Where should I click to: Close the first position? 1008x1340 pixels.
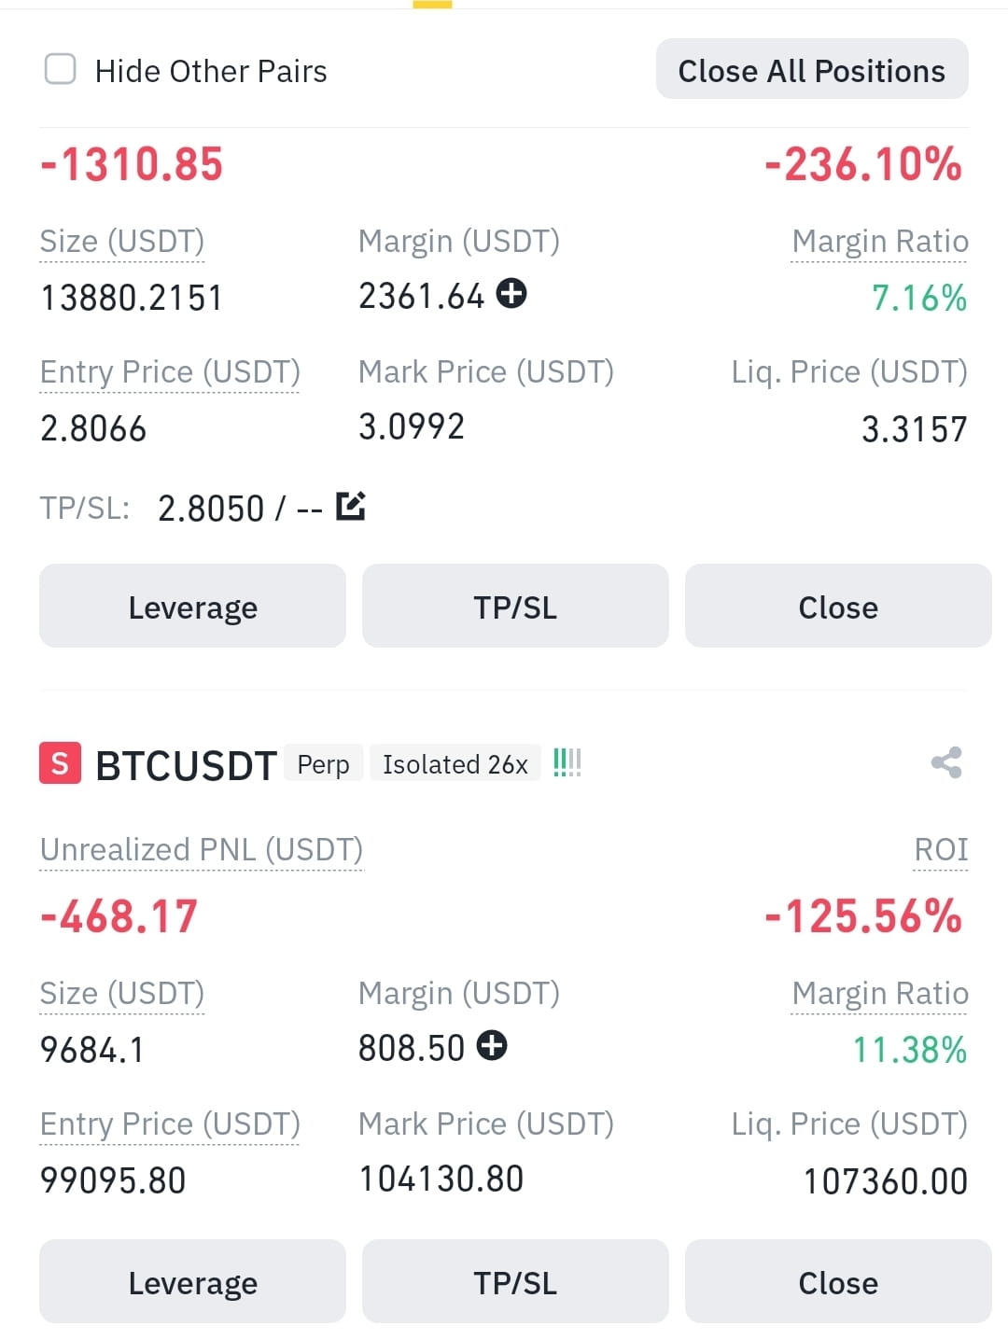(838, 606)
